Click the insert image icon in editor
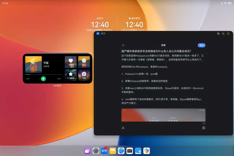 tap(204, 128)
